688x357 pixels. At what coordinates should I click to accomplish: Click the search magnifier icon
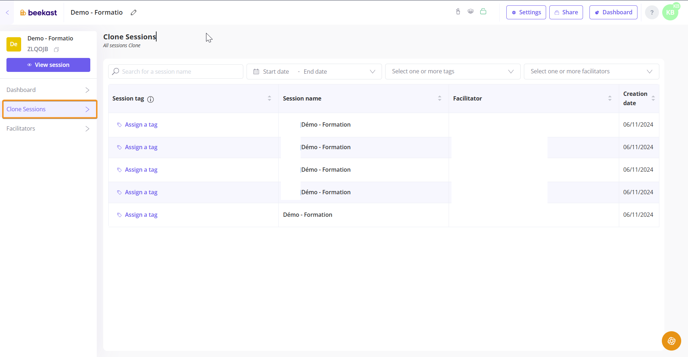point(115,72)
